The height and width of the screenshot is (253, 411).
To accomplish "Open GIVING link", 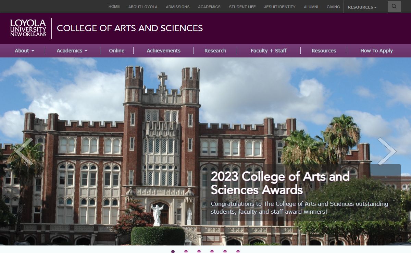I will 333,7.
